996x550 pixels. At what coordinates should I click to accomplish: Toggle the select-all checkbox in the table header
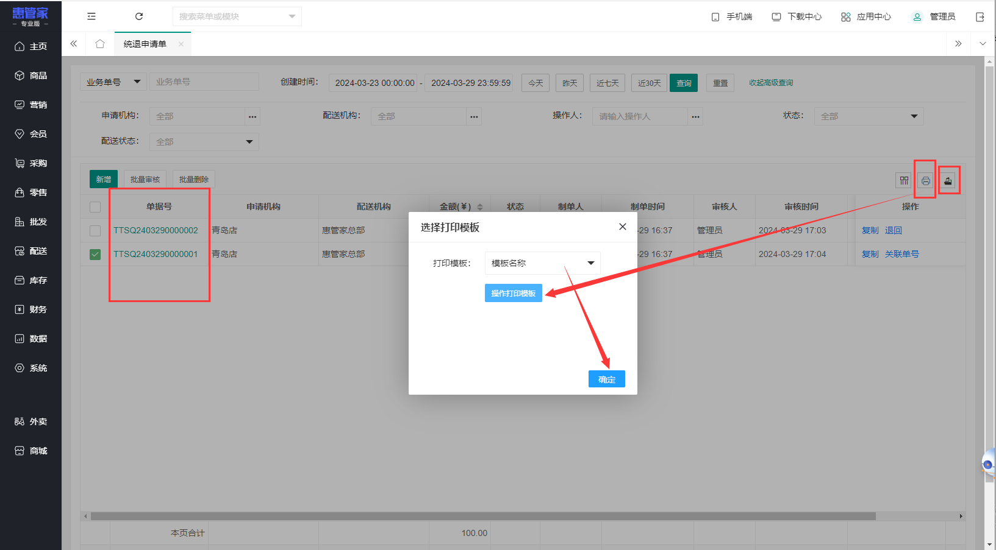pos(95,207)
